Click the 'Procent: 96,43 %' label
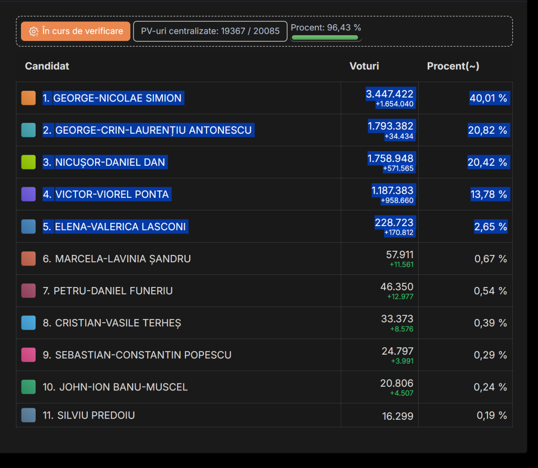The image size is (538, 468). tap(326, 27)
